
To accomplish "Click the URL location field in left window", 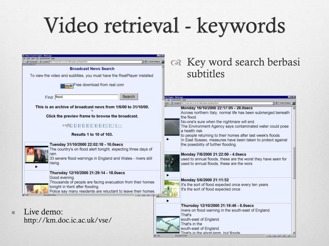I will pos(95,62).
